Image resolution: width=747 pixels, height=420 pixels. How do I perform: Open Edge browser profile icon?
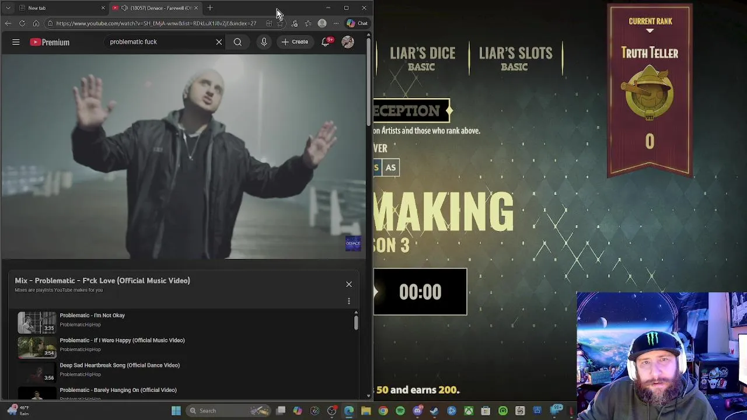(x=322, y=23)
